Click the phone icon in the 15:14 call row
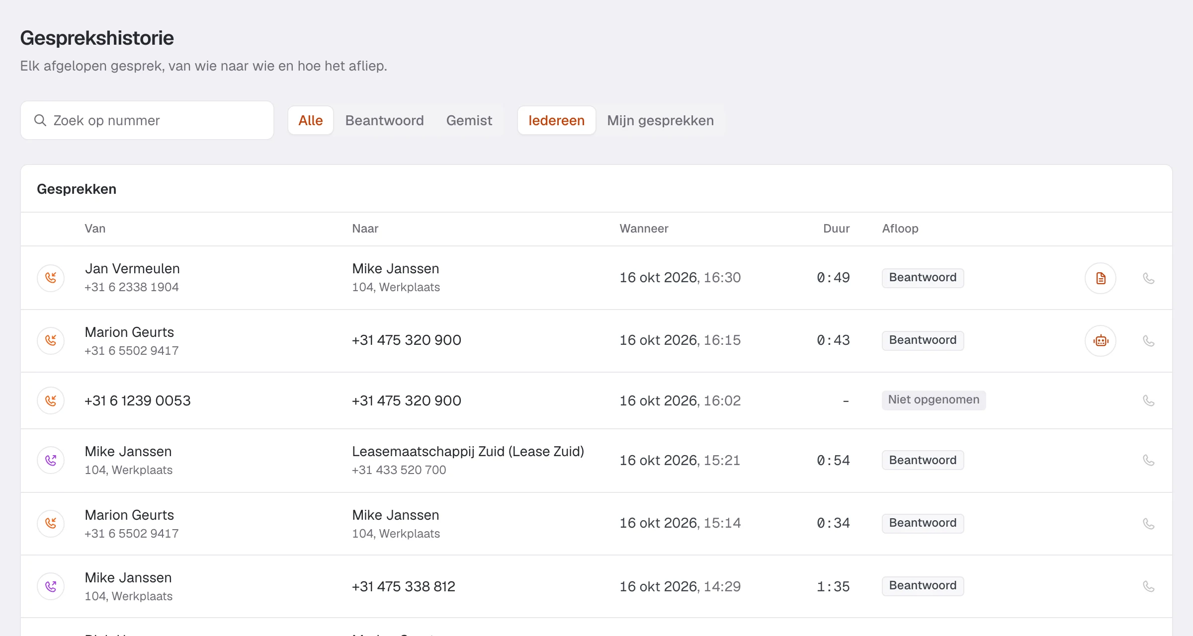 tap(1148, 524)
